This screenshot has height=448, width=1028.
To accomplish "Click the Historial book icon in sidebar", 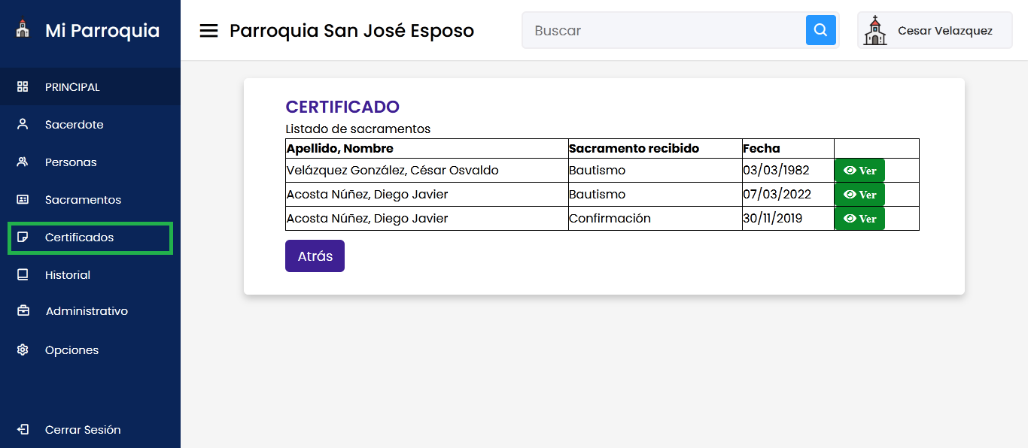I will pyautogui.click(x=23, y=275).
